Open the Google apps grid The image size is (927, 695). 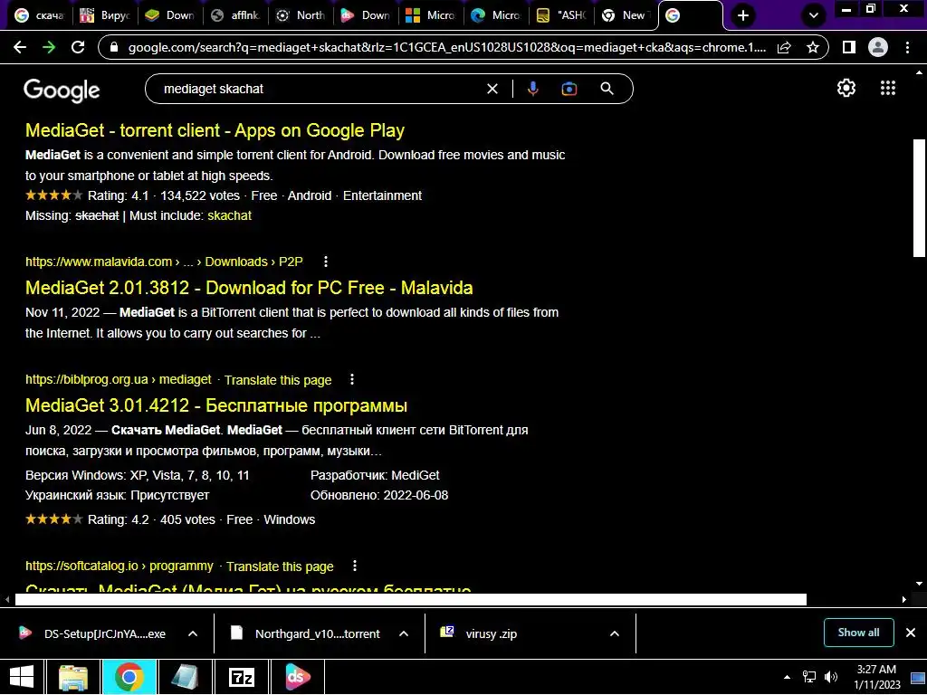(x=888, y=88)
